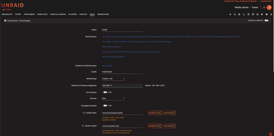Switch to the Docker tab

[x=83, y=14]
